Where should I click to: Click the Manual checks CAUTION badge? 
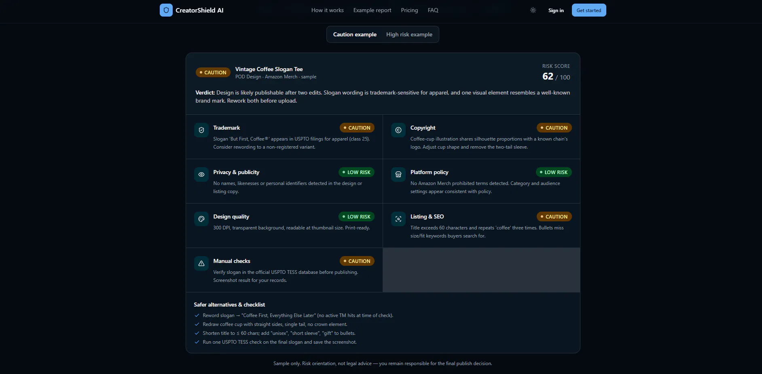pyautogui.click(x=357, y=261)
